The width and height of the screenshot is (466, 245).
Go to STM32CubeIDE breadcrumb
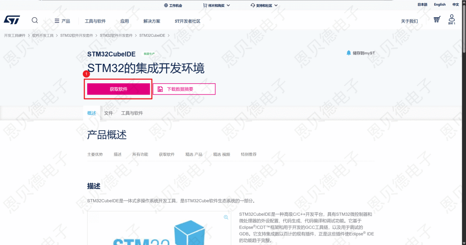click(x=152, y=35)
